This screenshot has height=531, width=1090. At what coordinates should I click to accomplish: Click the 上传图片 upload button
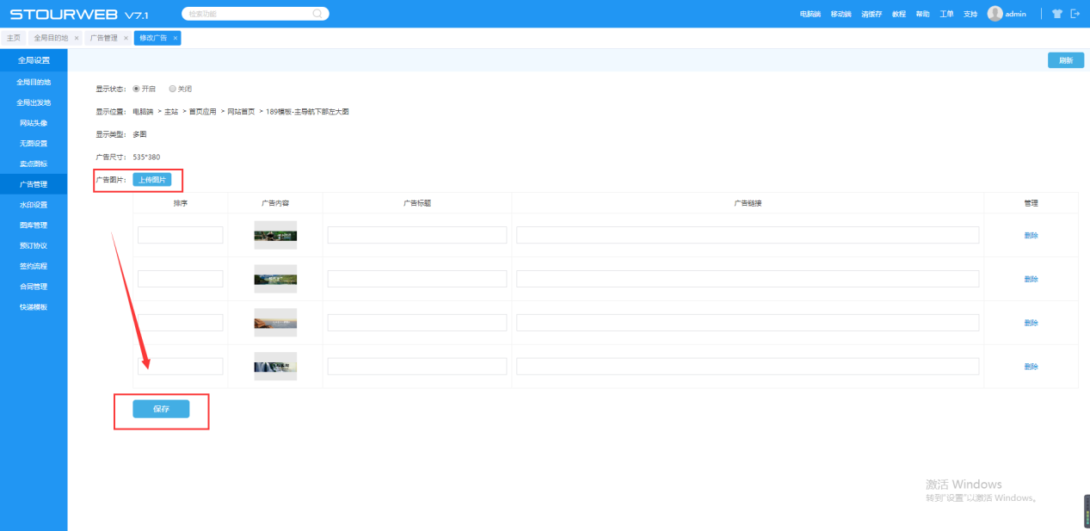[152, 180]
